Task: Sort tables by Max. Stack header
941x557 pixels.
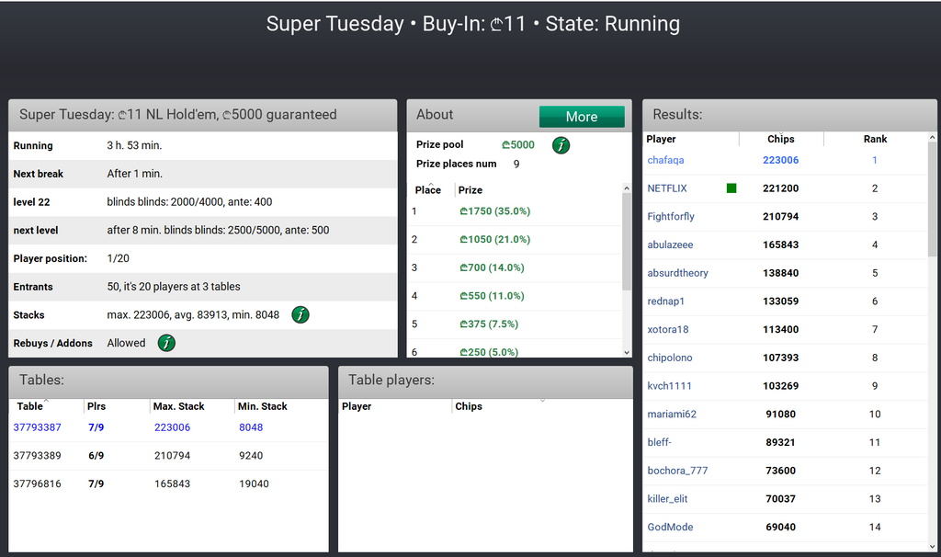Action: pos(178,406)
